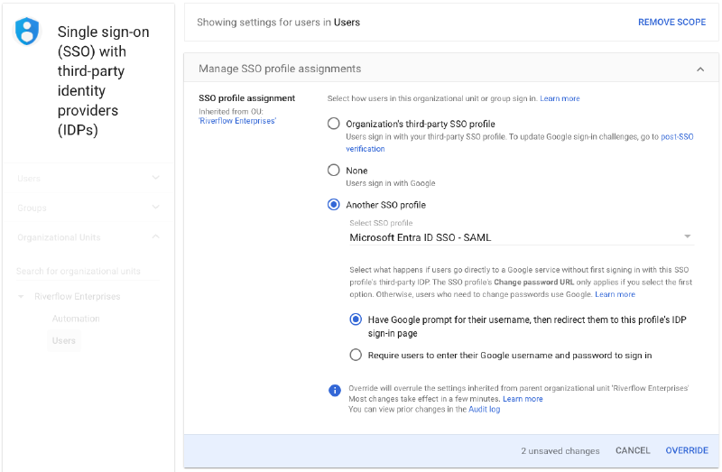Select the Automation organizational unit
Viewport: 722px width, 472px height.
click(x=76, y=319)
